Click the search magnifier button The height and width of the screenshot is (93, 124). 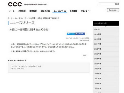[117, 4]
